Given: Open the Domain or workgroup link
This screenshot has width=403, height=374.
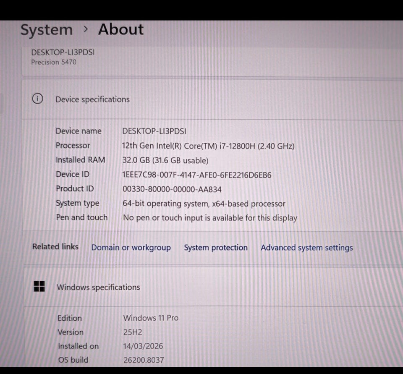Looking at the screenshot, I should pyautogui.click(x=131, y=248).
